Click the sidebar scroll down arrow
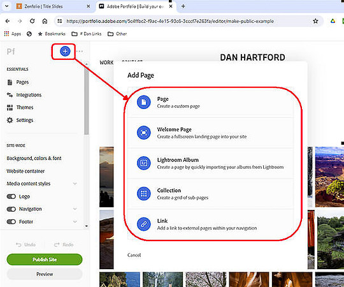This screenshot has height=287, width=344. (x=87, y=226)
